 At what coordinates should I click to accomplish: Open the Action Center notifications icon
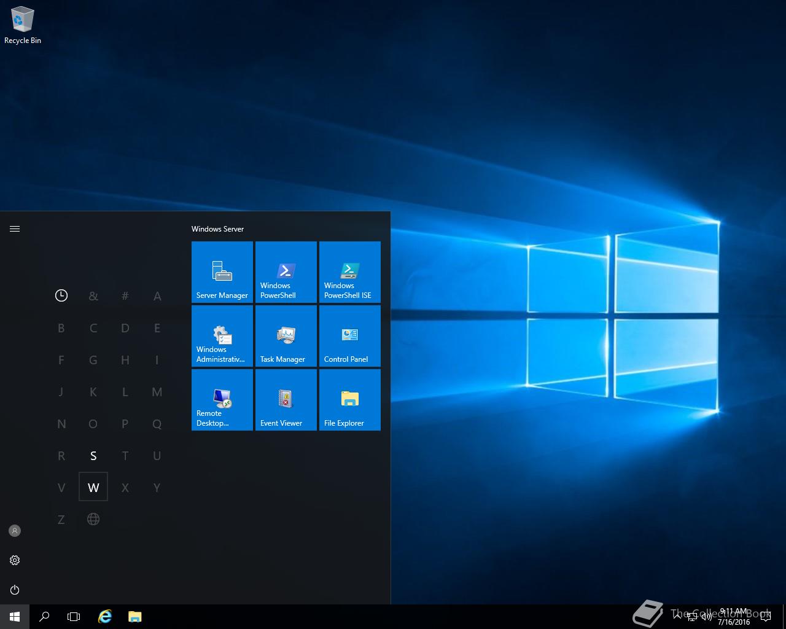point(765,617)
